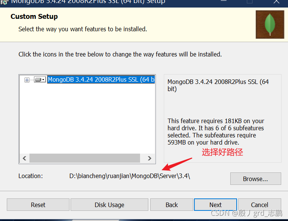Image resolution: width=288 pixels, height=221 pixels.
Task: Close the setup window
Action: [x=276, y=2]
